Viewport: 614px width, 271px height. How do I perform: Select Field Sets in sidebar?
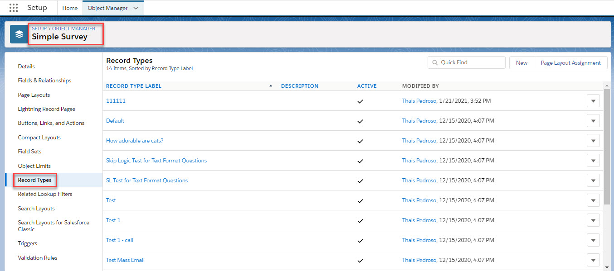tap(29, 152)
